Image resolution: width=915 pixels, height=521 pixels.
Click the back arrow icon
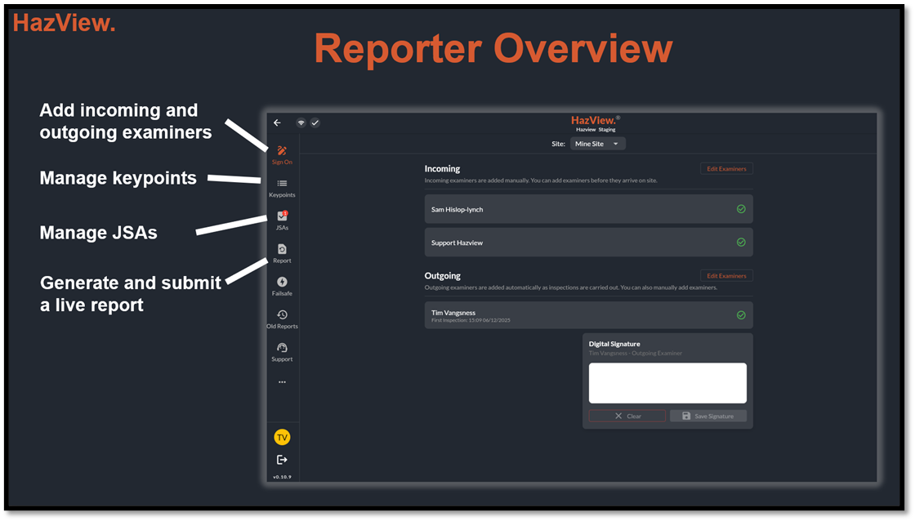(277, 122)
